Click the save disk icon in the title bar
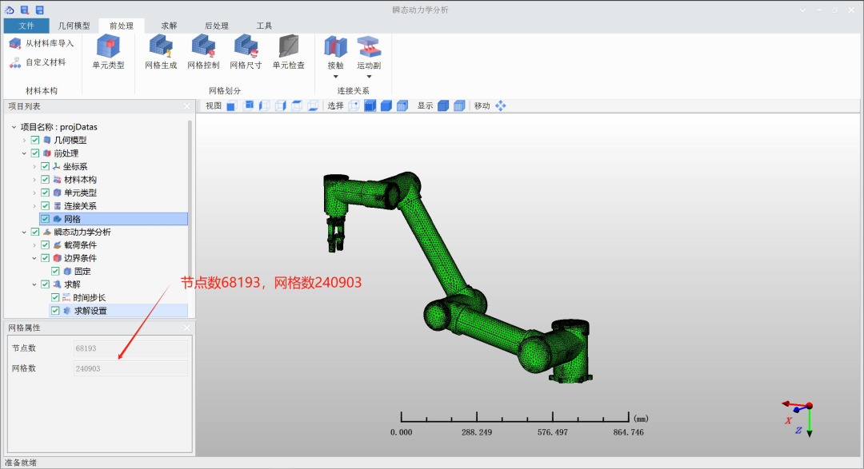864x469 pixels. pyautogui.click(x=40, y=10)
